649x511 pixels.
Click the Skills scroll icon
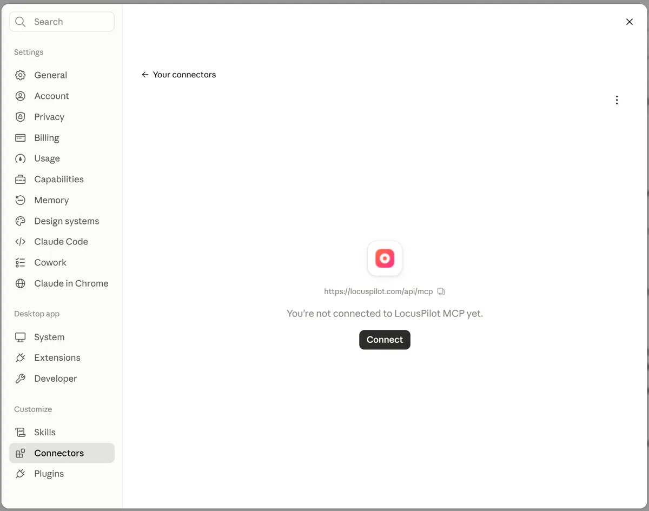pyautogui.click(x=21, y=433)
